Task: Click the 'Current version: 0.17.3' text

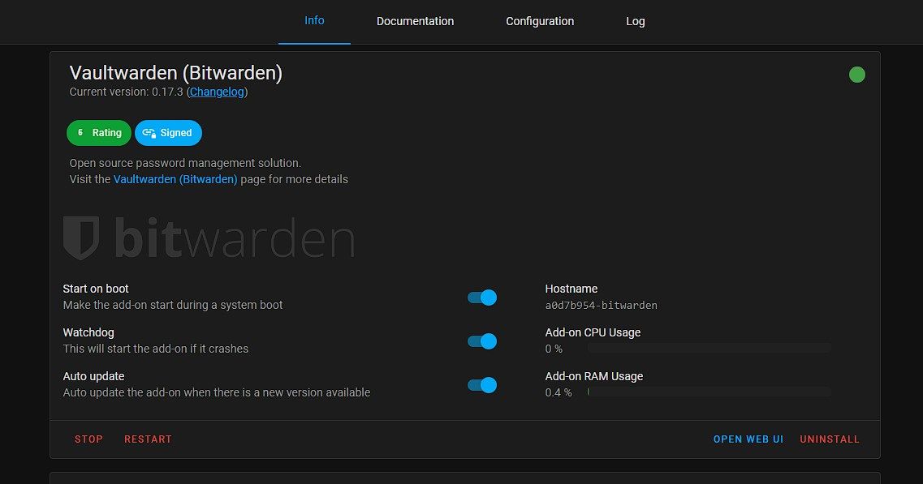Action: click(x=126, y=92)
